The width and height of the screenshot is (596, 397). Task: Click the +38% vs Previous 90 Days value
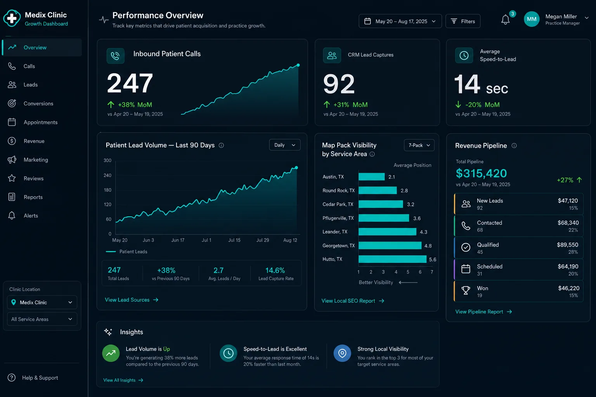pyautogui.click(x=166, y=270)
